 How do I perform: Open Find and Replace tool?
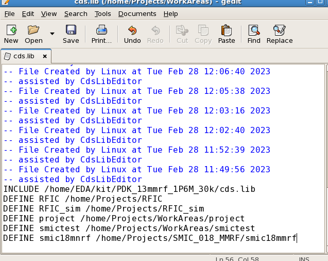click(280, 34)
